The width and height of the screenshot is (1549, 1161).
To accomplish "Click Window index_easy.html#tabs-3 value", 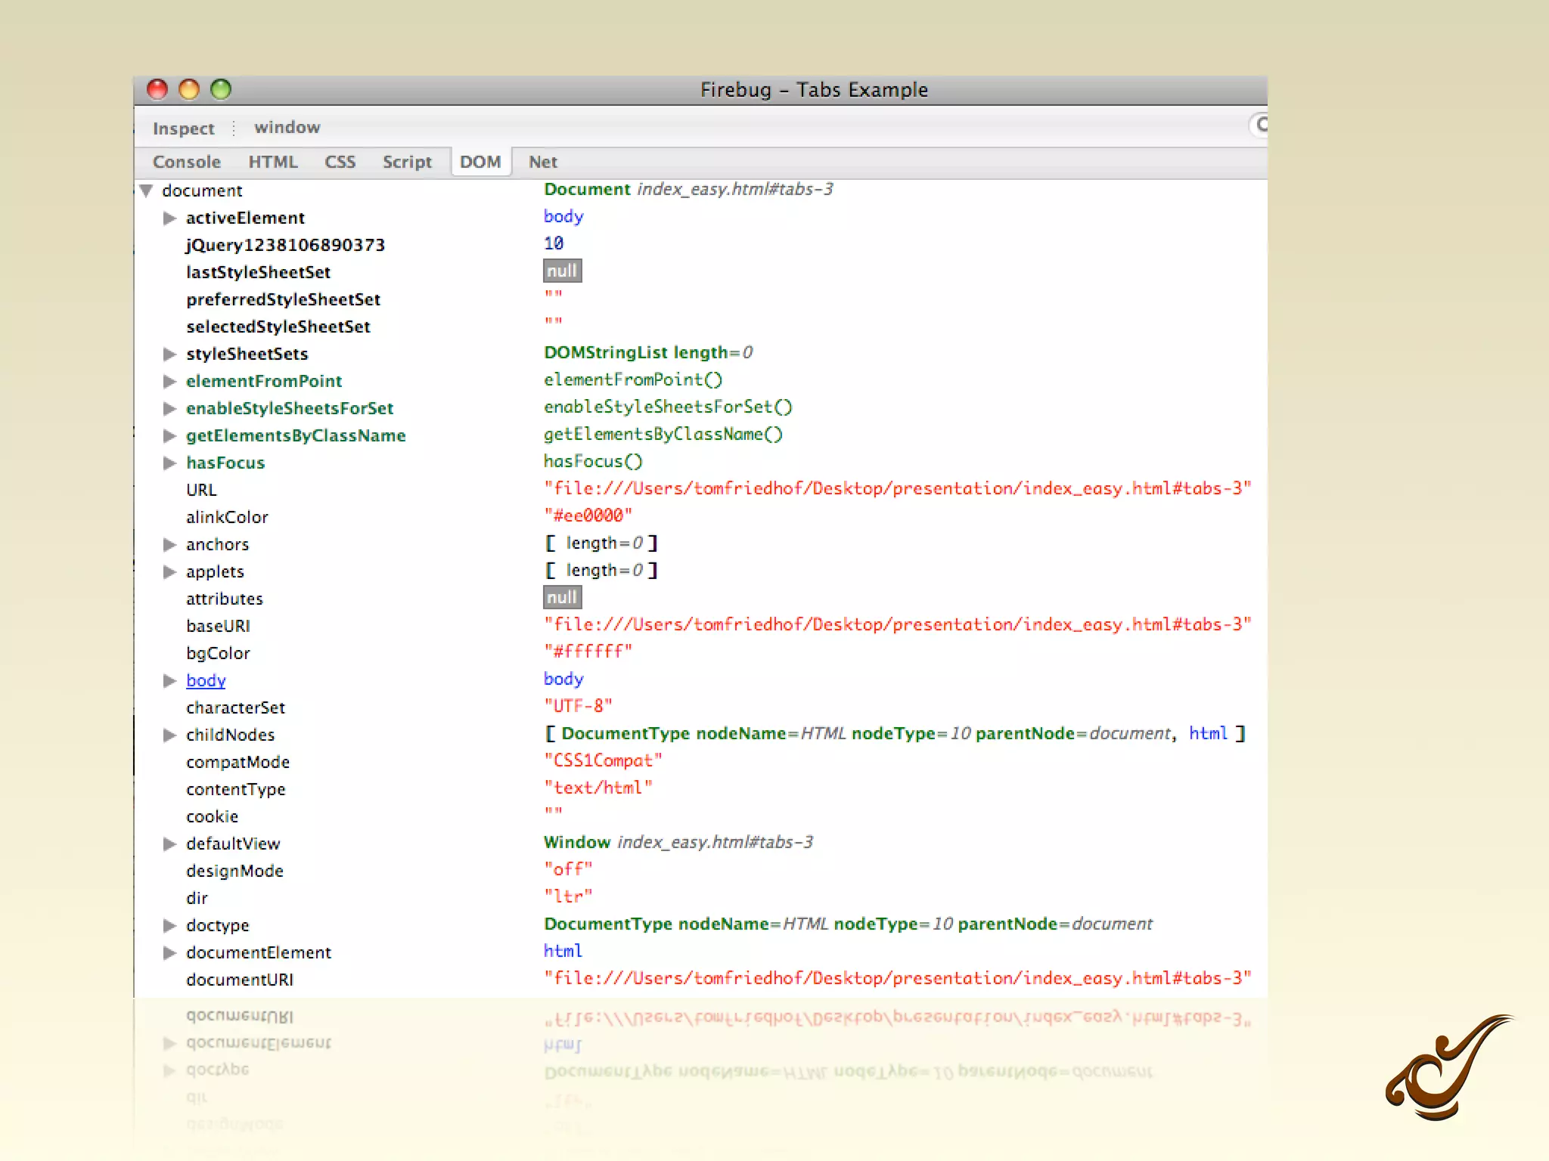I will pyautogui.click(x=678, y=842).
